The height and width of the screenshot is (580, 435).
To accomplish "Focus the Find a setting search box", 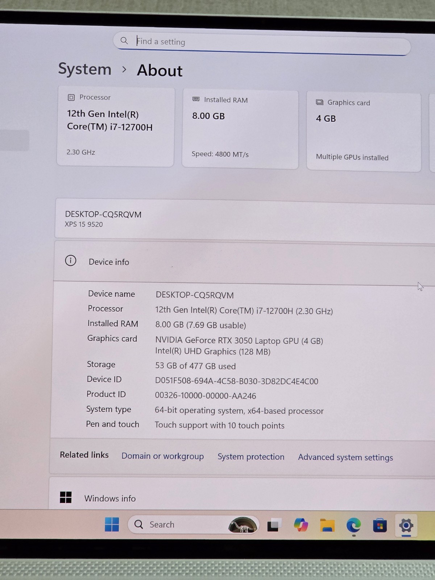I will coord(262,44).
